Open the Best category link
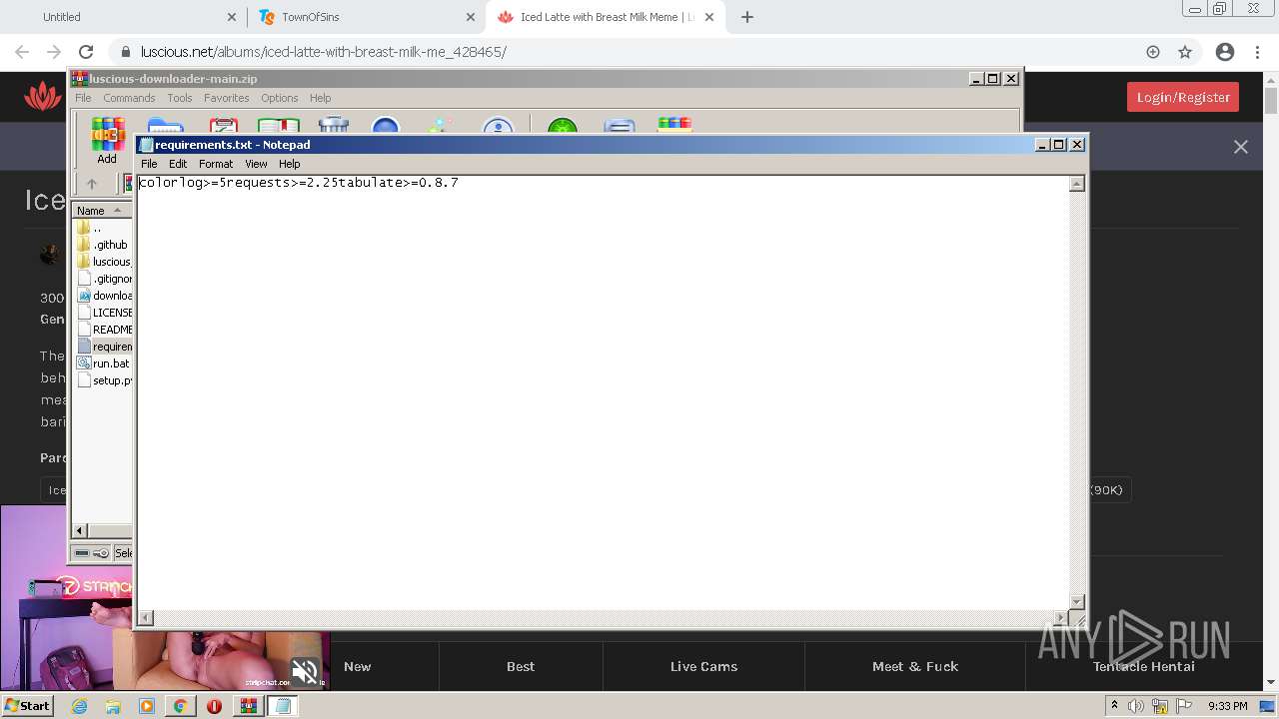This screenshot has width=1279, height=719. pyautogui.click(x=521, y=666)
